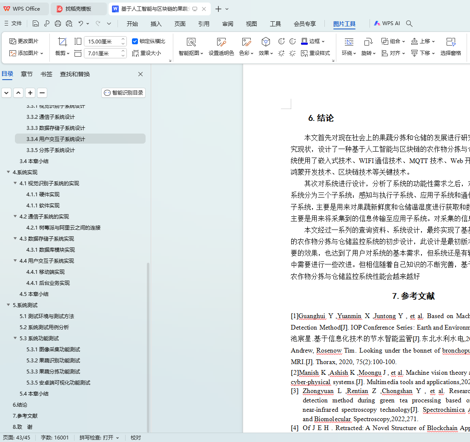Click the increase contrast icon

click(x=281, y=41)
